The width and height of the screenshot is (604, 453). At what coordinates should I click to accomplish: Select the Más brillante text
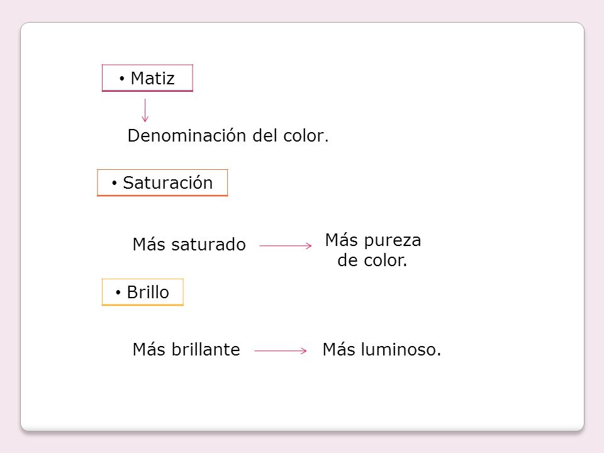(x=186, y=349)
